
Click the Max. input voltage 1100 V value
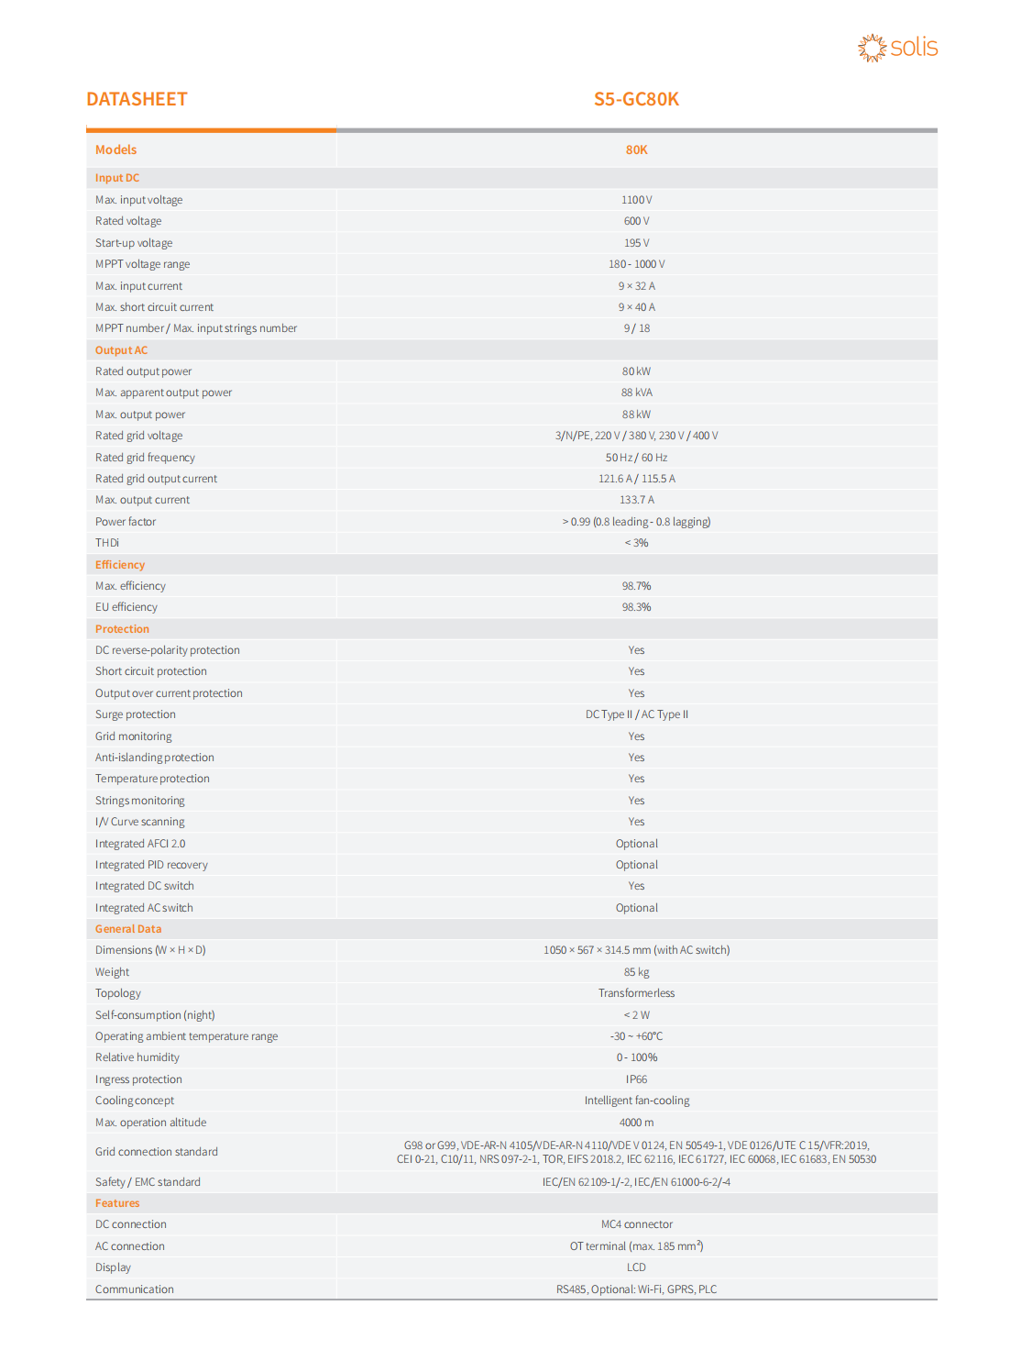[x=636, y=200]
